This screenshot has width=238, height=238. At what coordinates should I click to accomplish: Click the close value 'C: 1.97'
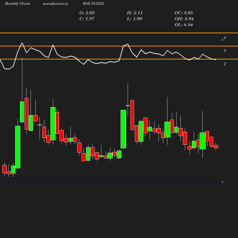(87, 19)
